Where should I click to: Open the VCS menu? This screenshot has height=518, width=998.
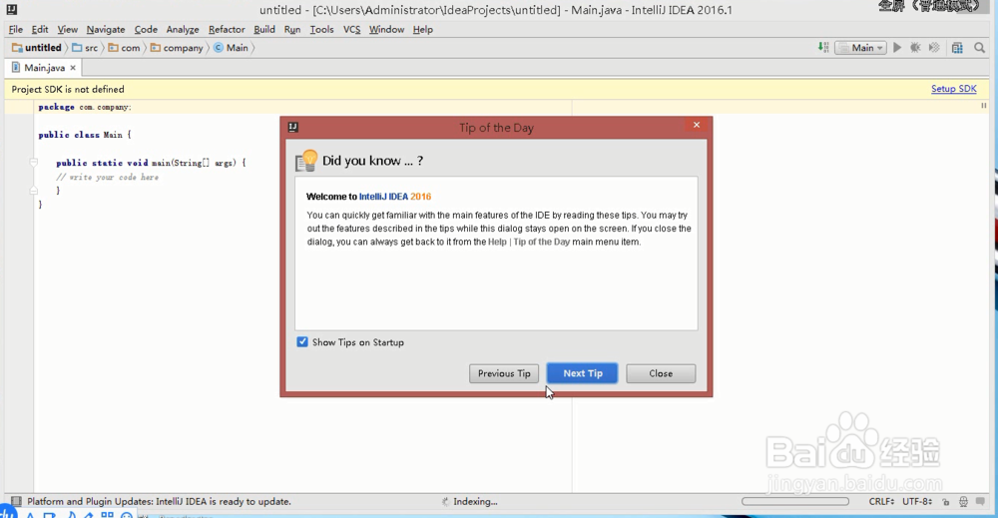pyautogui.click(x=351, y=29)
